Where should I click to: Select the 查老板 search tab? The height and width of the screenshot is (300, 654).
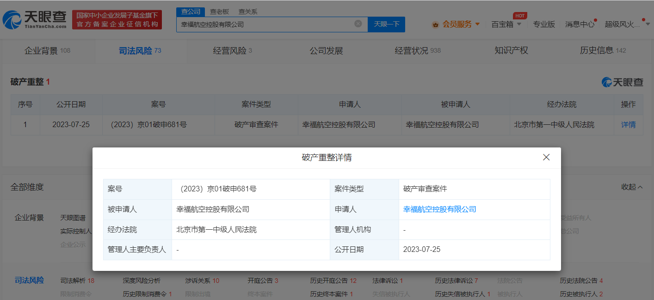(x=219, y=12)
